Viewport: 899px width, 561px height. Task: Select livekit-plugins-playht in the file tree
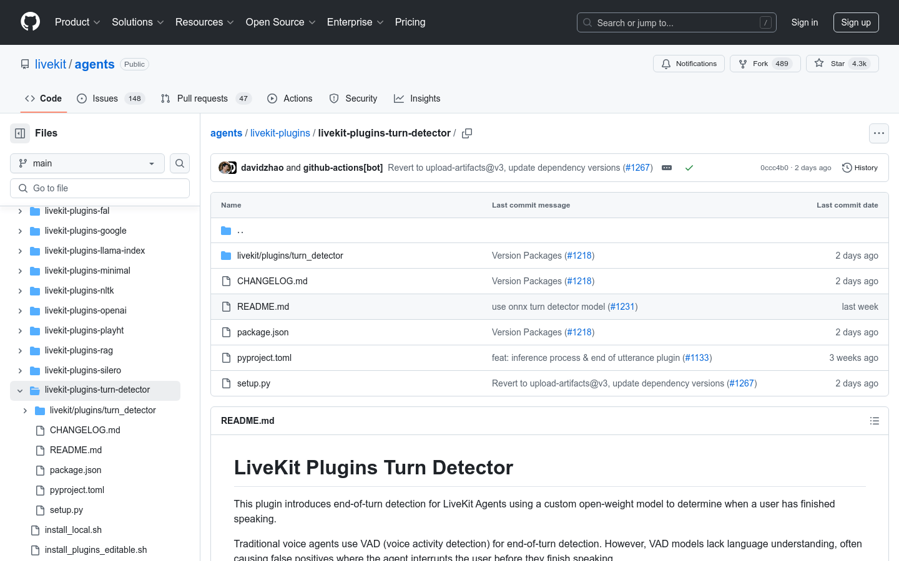[84, 330]
